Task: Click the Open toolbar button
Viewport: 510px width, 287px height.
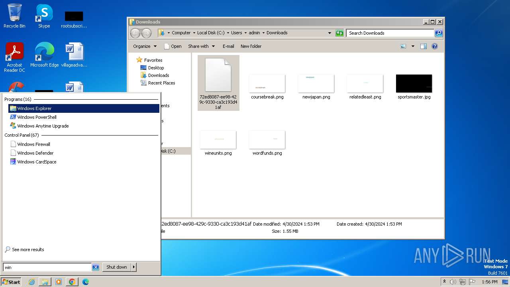Action: pyautogui.click(x=173, y=46)
